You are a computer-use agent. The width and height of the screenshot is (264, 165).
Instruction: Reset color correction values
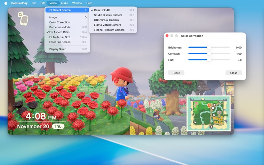pyautogui.click(x=176, y=73)
